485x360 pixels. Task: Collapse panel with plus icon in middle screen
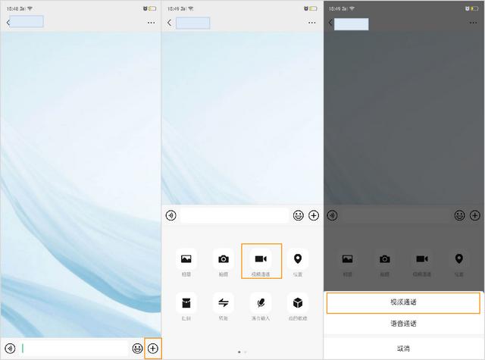pyautogui.click(x=314, y=215)
